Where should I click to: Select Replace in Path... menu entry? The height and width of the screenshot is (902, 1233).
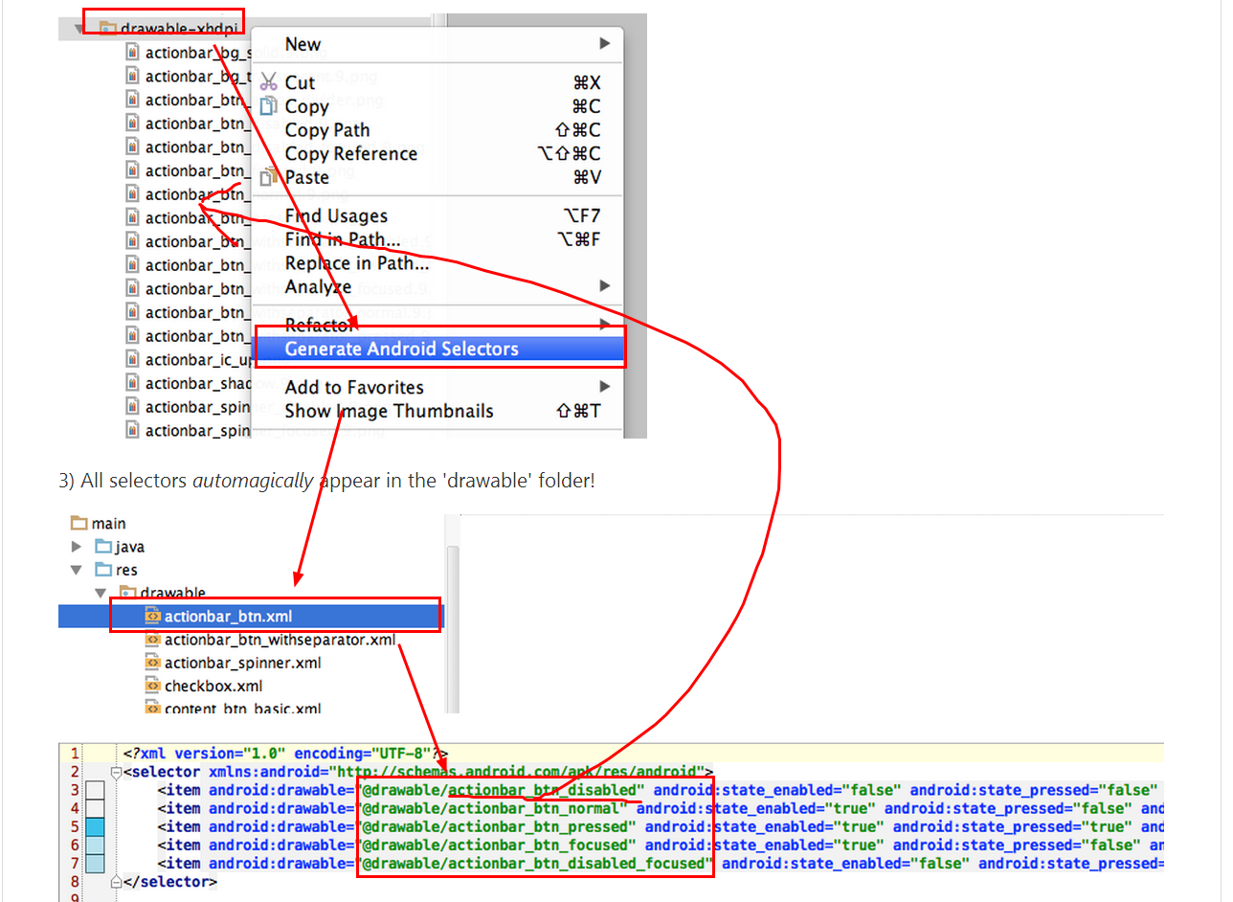point(357,262)
